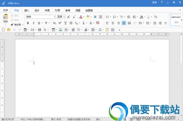Image resolution: width=183 pixels, height=121 pixels.
Task: Increase font size with grow icon
Action: click(x=69, y=17)
